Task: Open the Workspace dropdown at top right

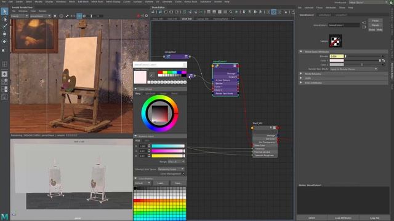Action: click(368, 2)
